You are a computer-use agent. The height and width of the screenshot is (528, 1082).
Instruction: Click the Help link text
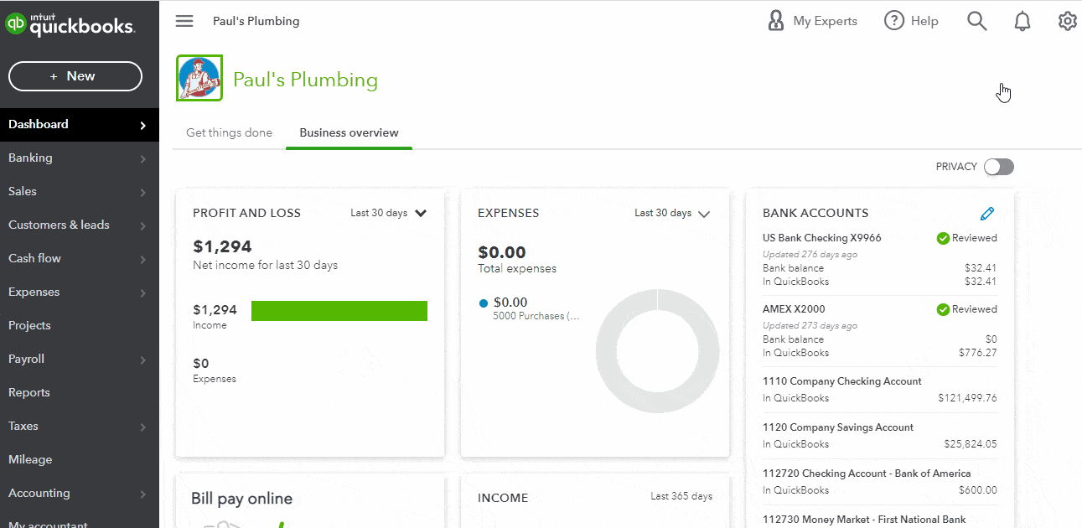[924, 21]
